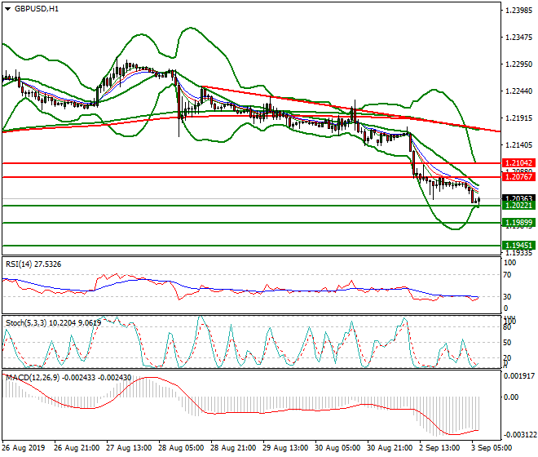Screen dimensions: 538x457
Task: Select the RSI 30 level axis label
Action: coord(507,296)
